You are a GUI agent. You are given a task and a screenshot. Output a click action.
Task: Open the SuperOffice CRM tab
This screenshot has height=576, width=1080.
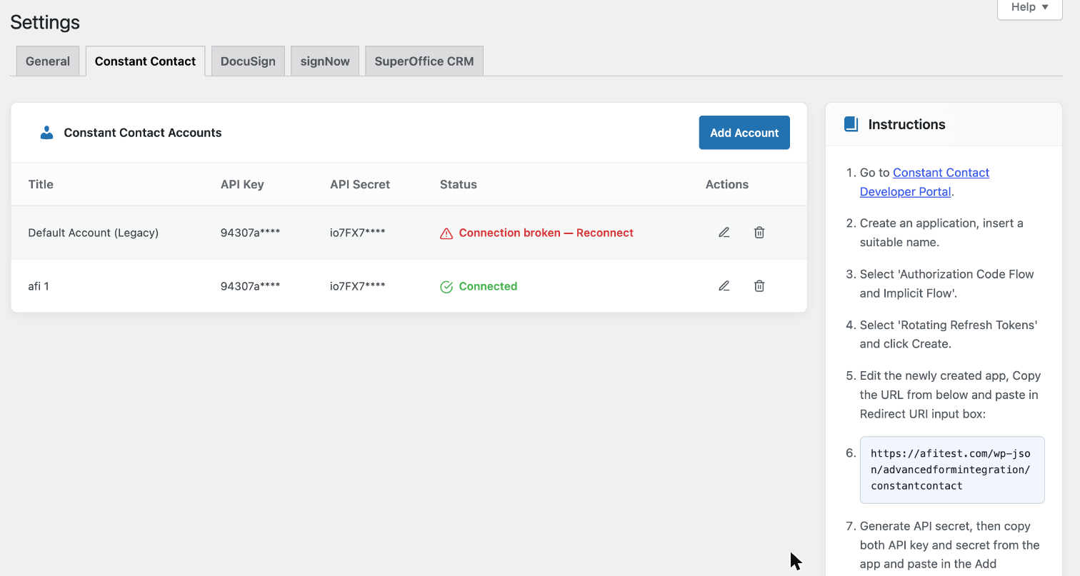[x=424, y=61]
